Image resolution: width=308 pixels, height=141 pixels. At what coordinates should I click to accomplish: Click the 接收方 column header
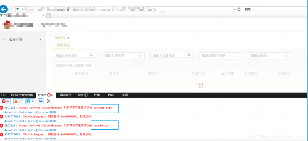point(153,73)
